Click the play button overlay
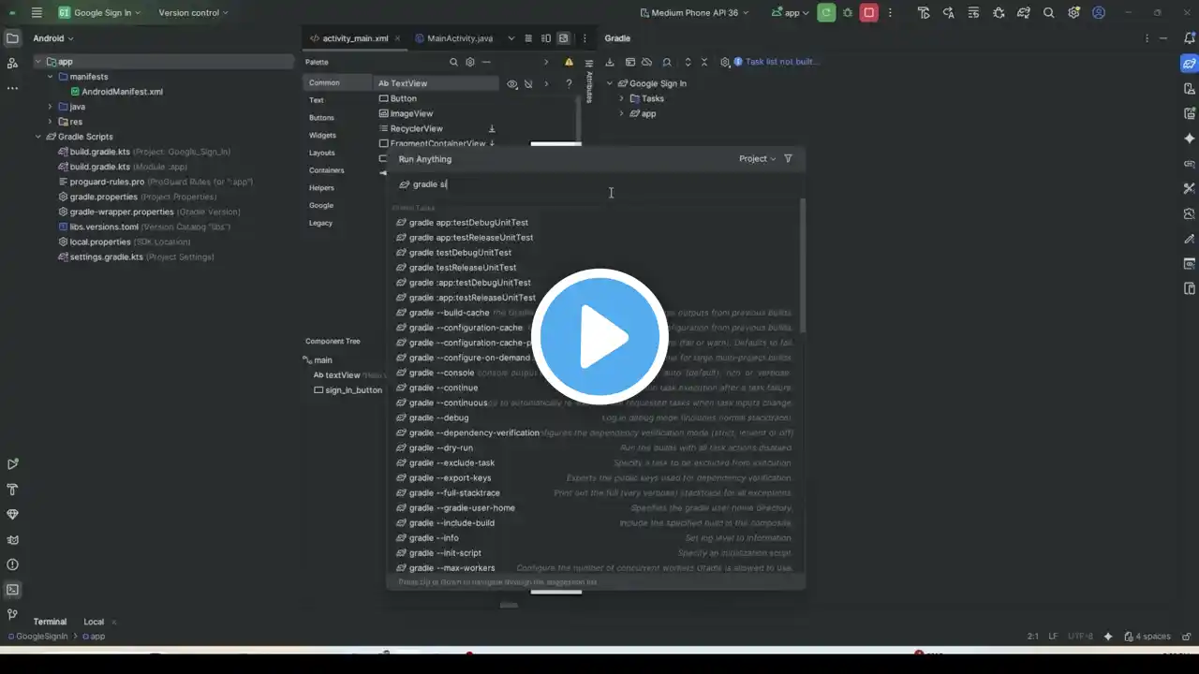The image size is (1199, 674). pyautogui.click(x=599, y=337)
